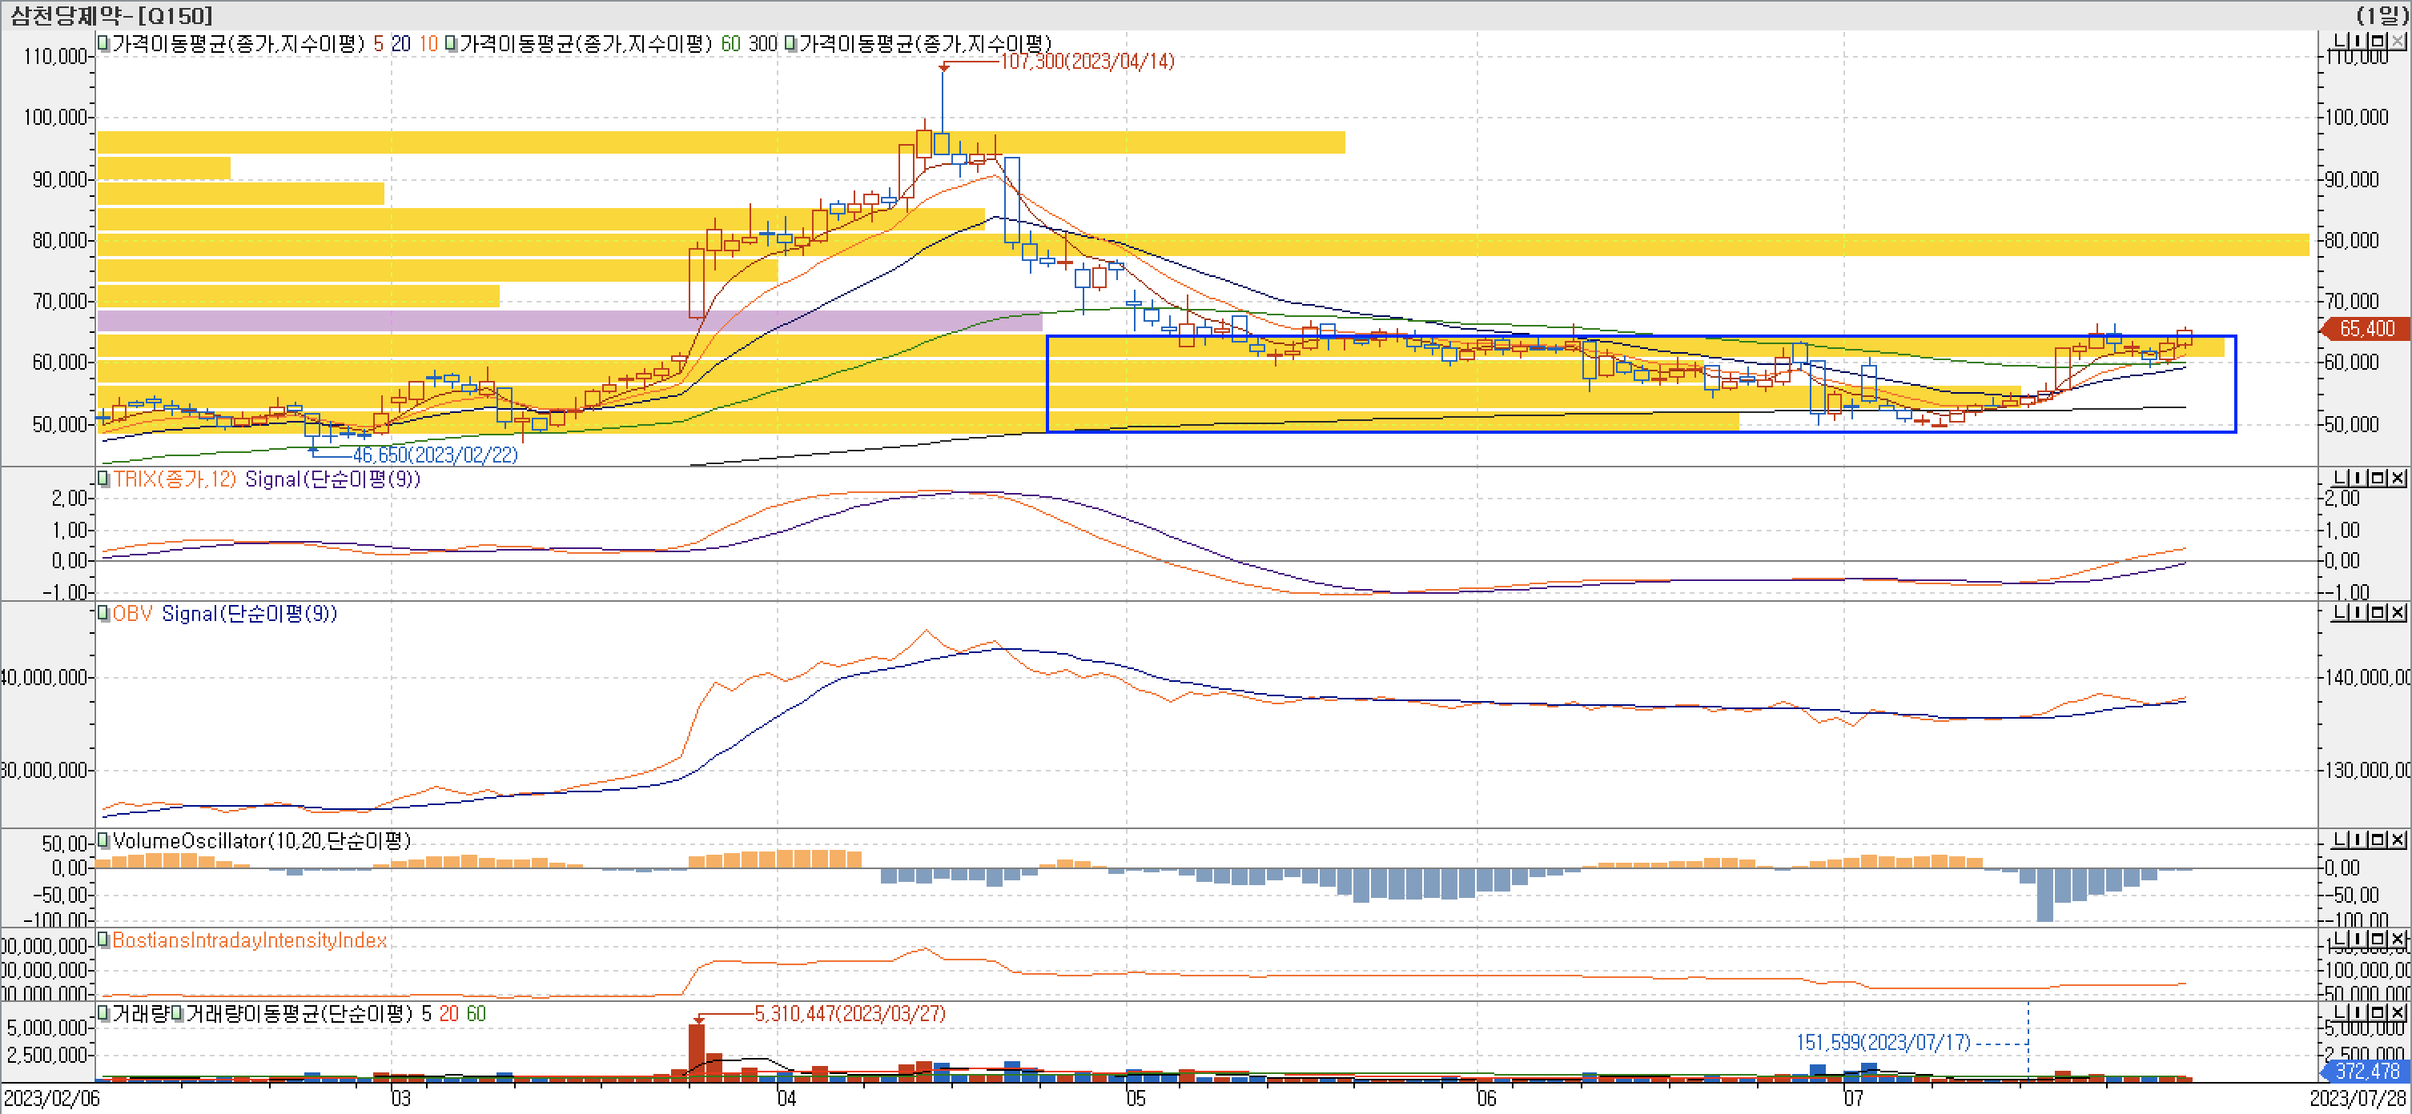
Task: Click the square maximize icon in TRIX panel
Action: (x=2378, y=478)
